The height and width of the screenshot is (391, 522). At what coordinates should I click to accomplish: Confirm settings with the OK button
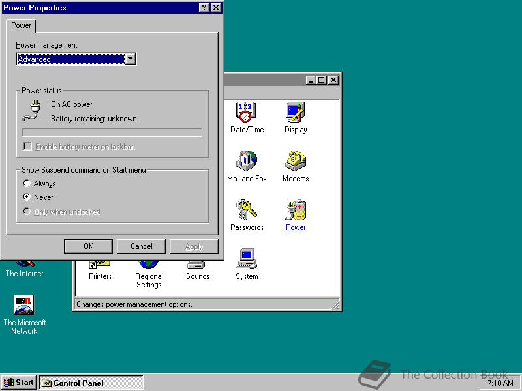tap(88, 246)
